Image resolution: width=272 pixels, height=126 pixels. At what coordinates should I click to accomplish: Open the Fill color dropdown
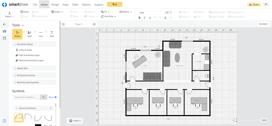(x=105, y=12)
